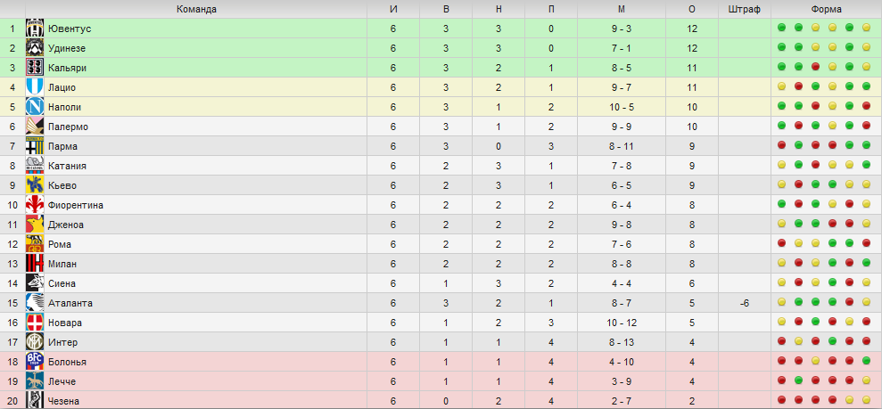Click the Juventus club crest icon
The width and height of the screenshot is (882, 409).
[35, 29]
